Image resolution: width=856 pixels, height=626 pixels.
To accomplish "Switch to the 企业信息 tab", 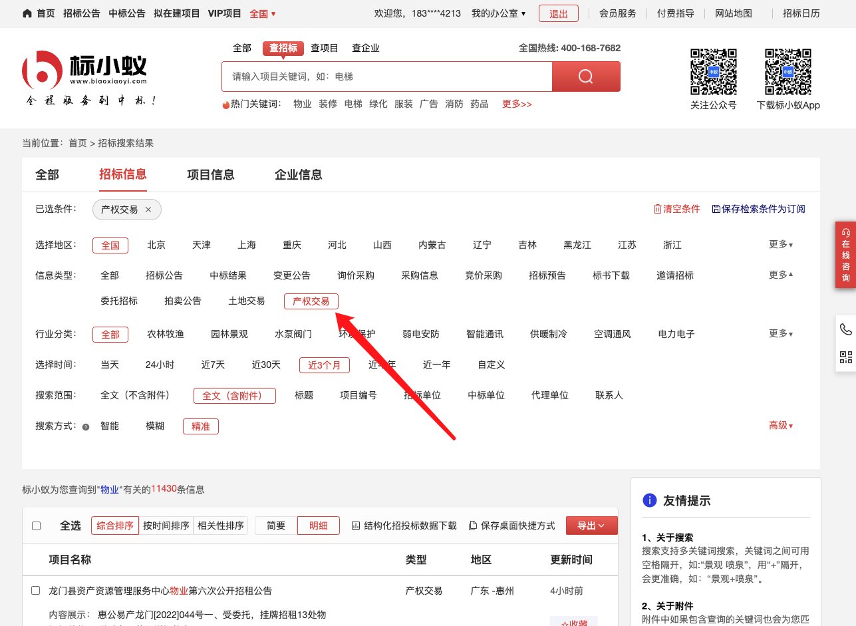I will coord(298,175).
